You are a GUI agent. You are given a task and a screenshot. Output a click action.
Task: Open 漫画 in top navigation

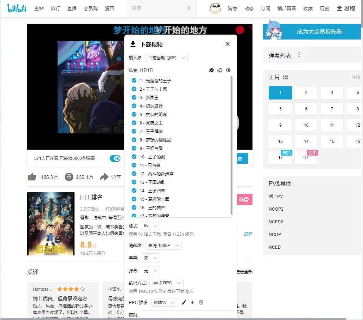point(109,8)
